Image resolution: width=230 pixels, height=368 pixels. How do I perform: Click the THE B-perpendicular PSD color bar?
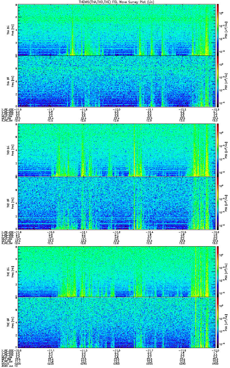tap(218, 271)
